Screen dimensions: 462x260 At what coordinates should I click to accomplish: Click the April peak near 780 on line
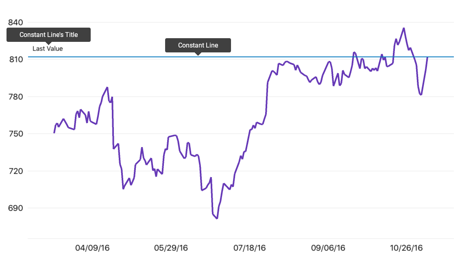click(x=107, y=87)
